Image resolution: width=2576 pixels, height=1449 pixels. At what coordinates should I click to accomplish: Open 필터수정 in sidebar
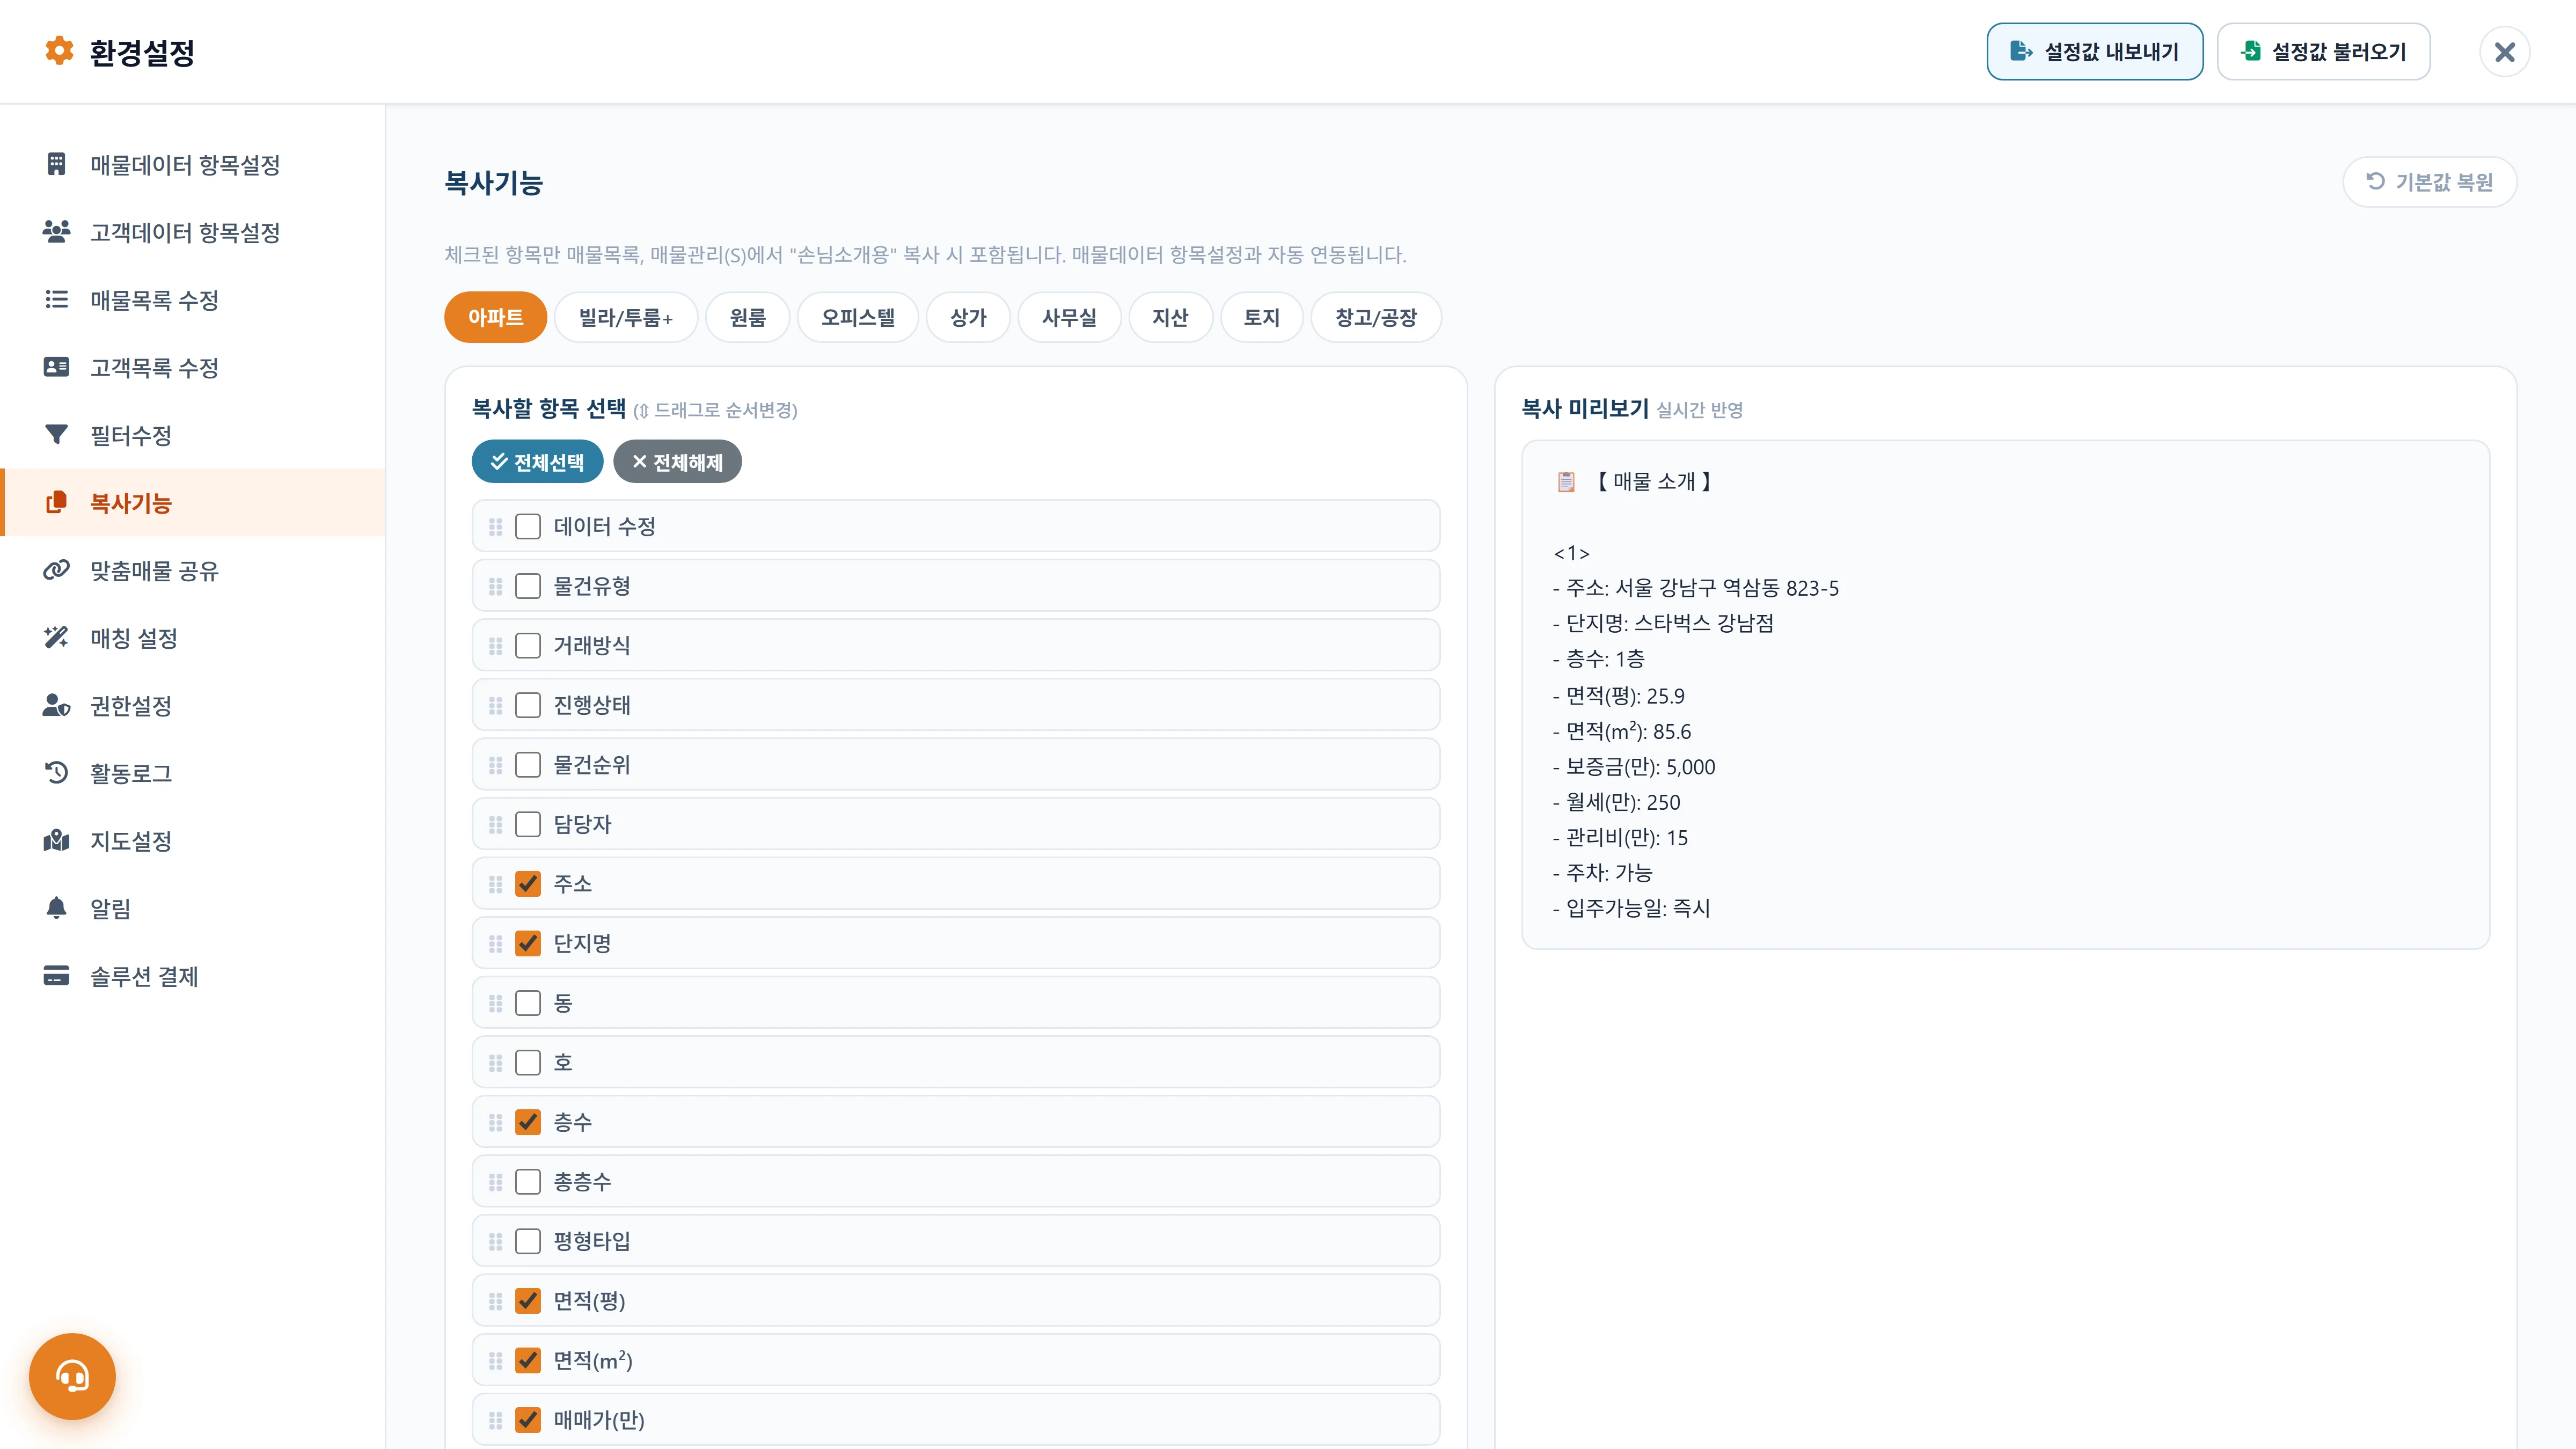(x=192, y=435)
